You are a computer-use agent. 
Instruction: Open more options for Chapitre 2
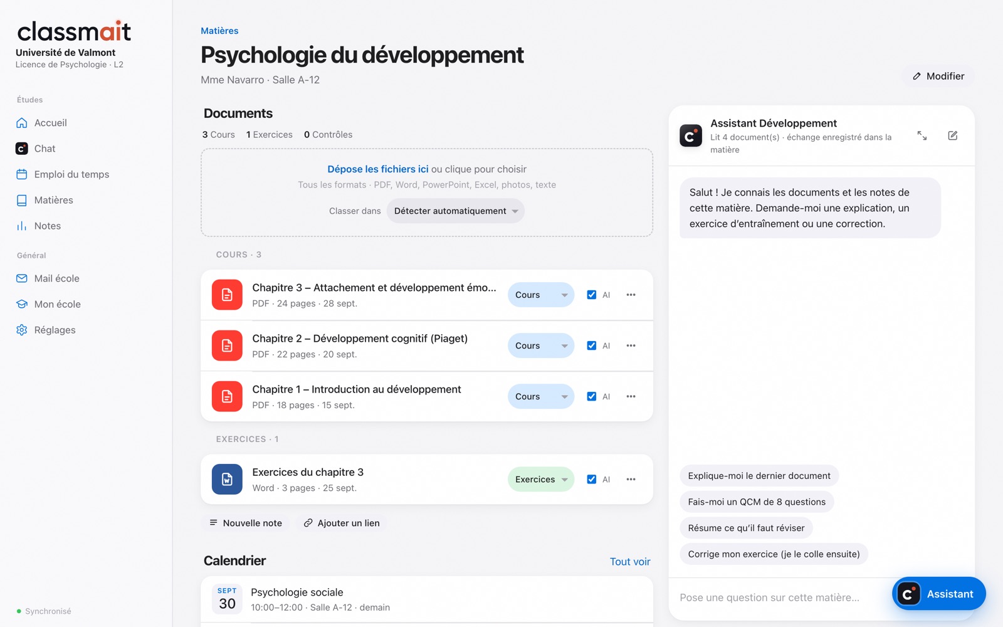pyautogui.click(x=631, y=345)
